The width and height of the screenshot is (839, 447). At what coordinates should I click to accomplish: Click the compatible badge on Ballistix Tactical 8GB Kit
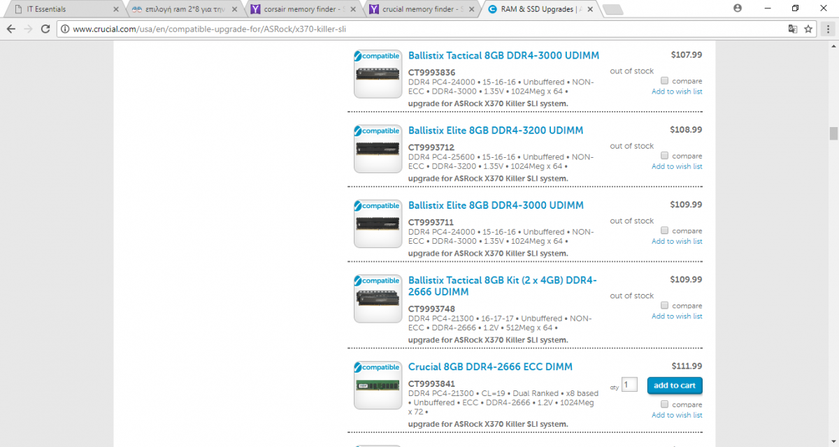pos(377,281)
